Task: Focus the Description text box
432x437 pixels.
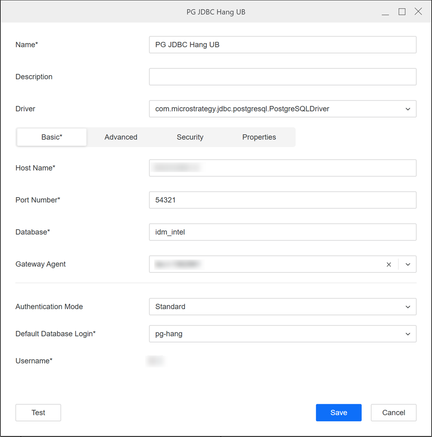Action: click(283, 77)
